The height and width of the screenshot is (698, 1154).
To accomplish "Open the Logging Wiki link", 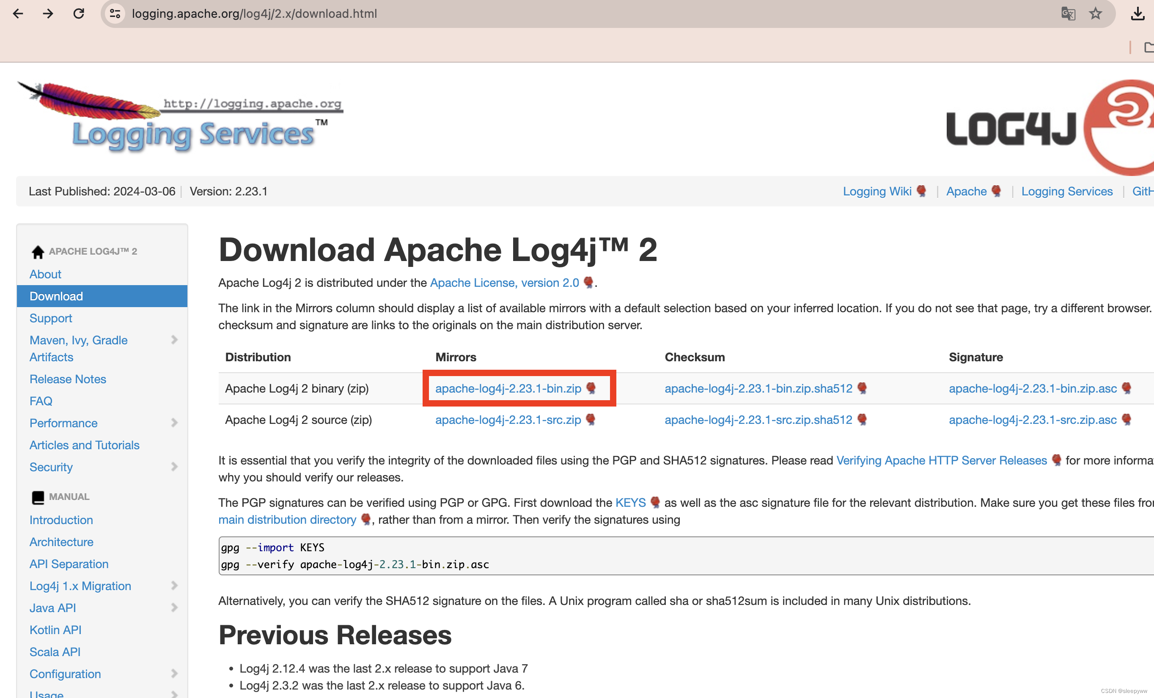I will click(877, 191).
